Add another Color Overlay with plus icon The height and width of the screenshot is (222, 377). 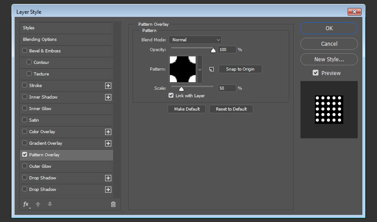pyautogui.click(x=108, y=132)
